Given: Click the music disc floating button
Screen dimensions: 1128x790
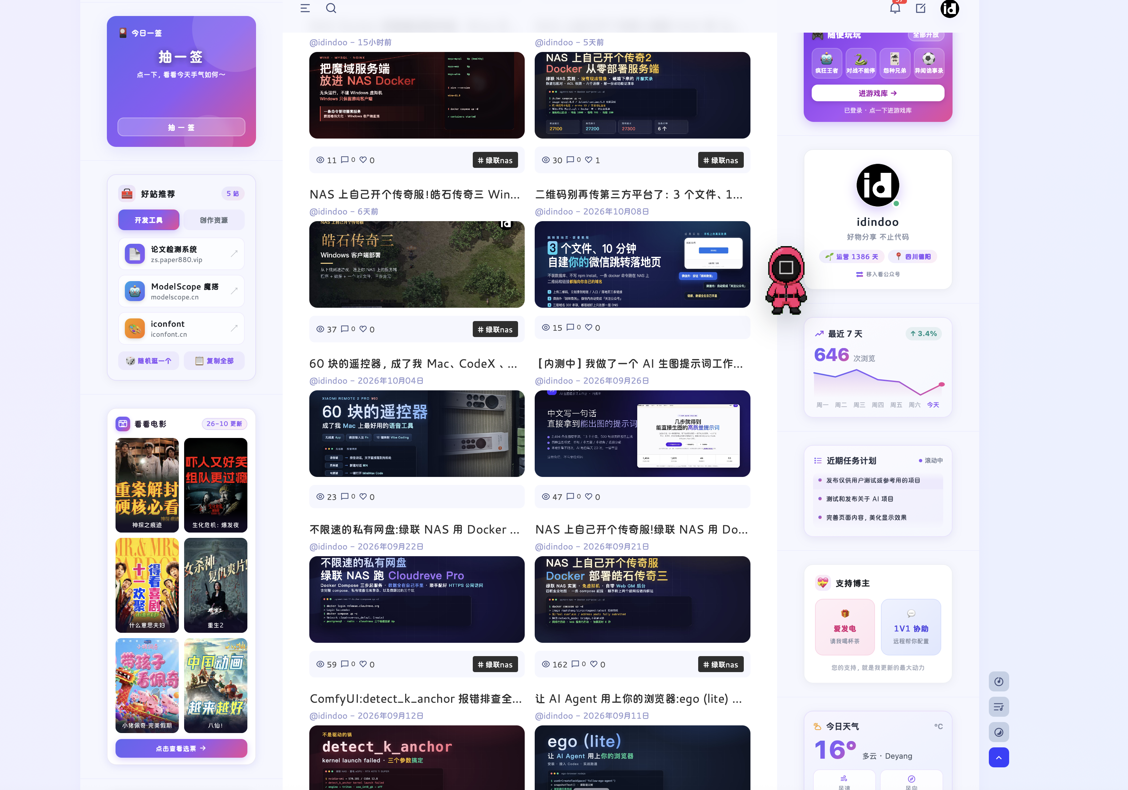Looking at the screenshot, I should (x=999, y=681).
